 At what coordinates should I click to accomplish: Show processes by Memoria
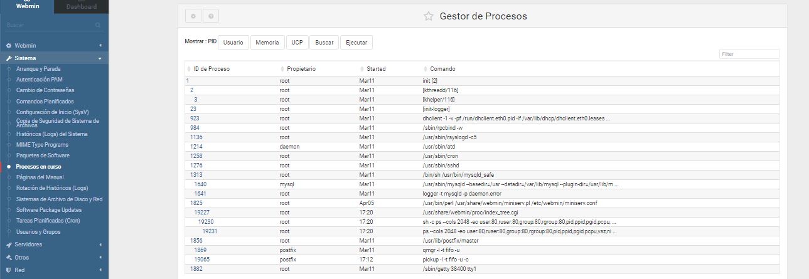pyautogui.click(x=267, y=43)
